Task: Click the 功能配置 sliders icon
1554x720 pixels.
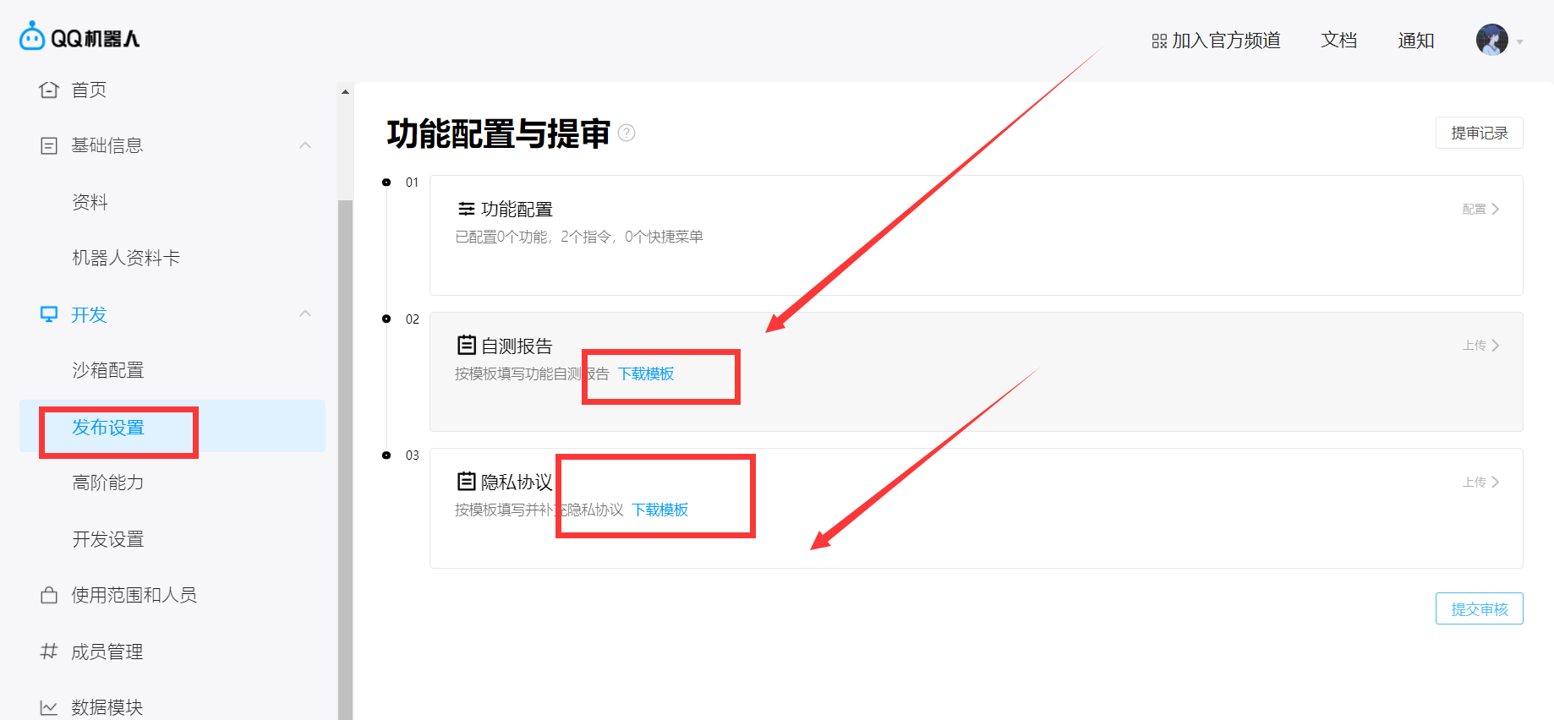Action: [x=466, y=209]
